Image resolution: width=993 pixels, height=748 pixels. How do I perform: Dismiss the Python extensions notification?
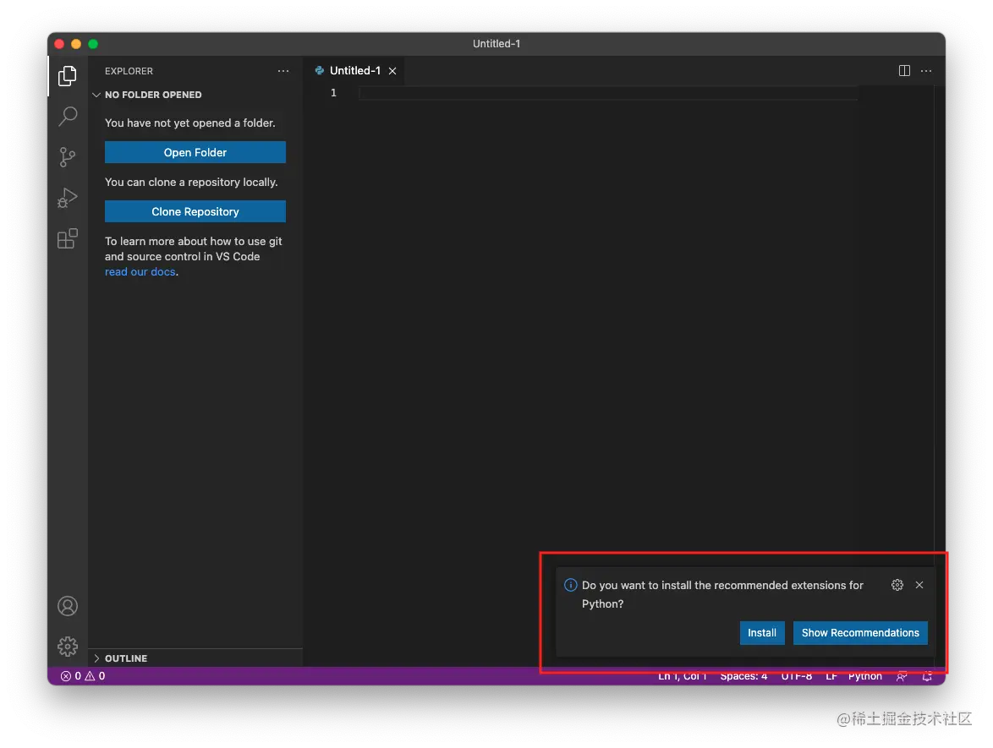[x=919, y=585]
